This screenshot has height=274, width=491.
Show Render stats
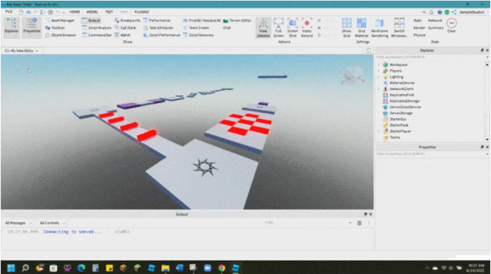[x=419, y=28]
